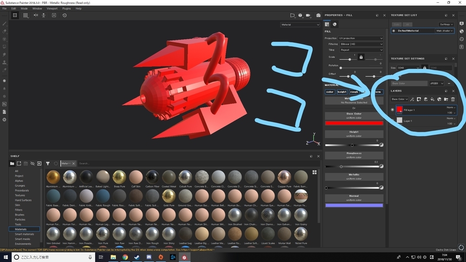Select the Brass Pure material thumbnail
466x262 pixels.
120,177
